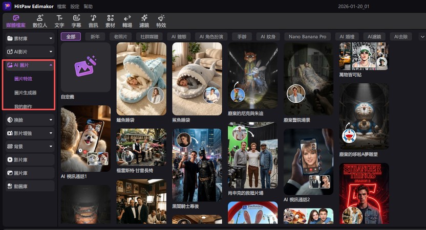Expand more category tabs chevron
The width and height of the screenshot is (426, 230).
tap(422, 37)
